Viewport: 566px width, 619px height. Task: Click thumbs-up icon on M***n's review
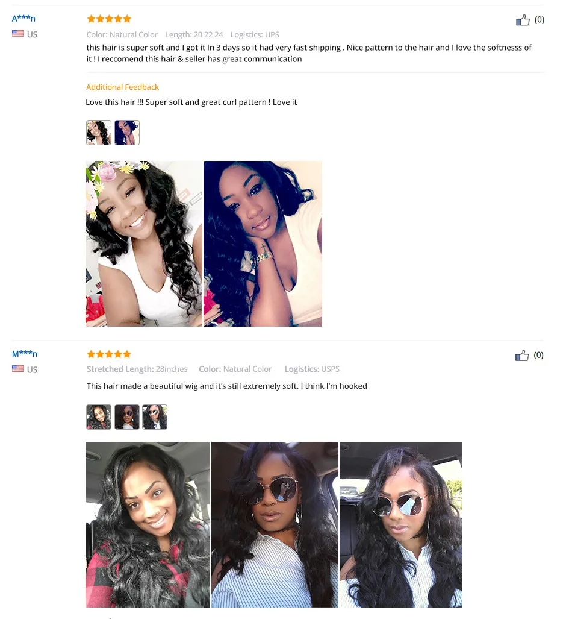tap(522, 355)
